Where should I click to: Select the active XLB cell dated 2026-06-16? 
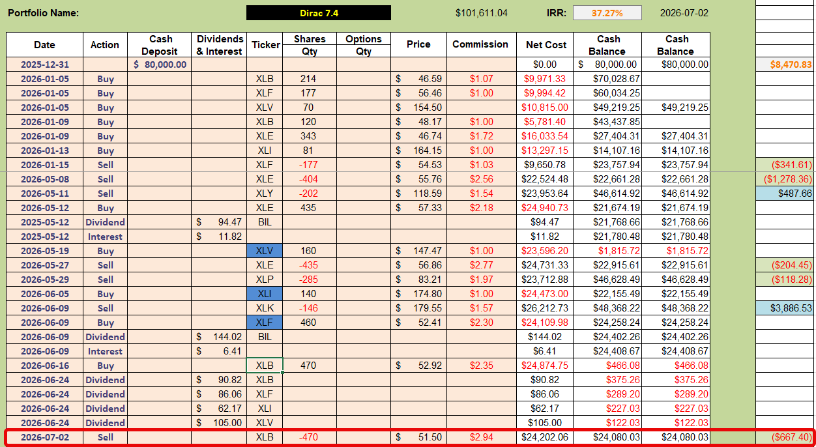[265, 366]
